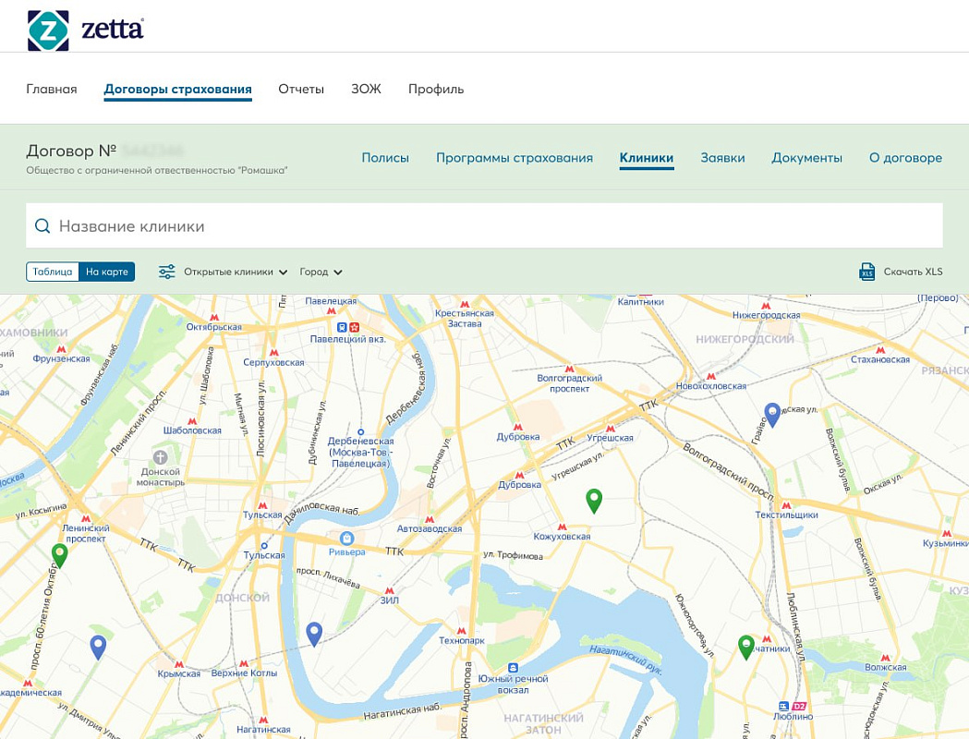Select green clinic pin near Ленинский проспект
This screenshot has width=969, height=739.
pyautogui.click(x=60, y=554)
